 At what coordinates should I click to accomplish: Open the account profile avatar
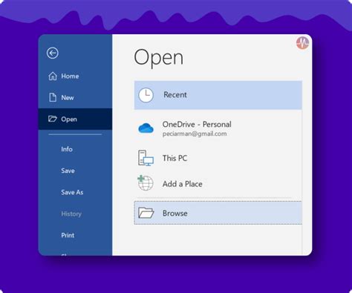point(302,43)
